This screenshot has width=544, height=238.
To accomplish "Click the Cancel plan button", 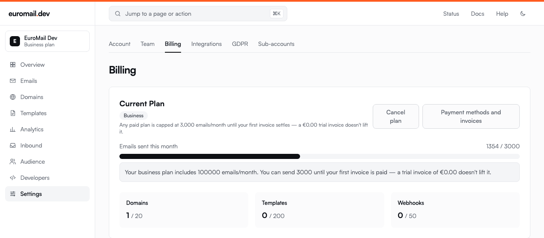I will point(396,116).
